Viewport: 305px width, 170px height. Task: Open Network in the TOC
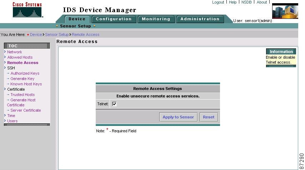pyautogui.click(x=15, y=52)
